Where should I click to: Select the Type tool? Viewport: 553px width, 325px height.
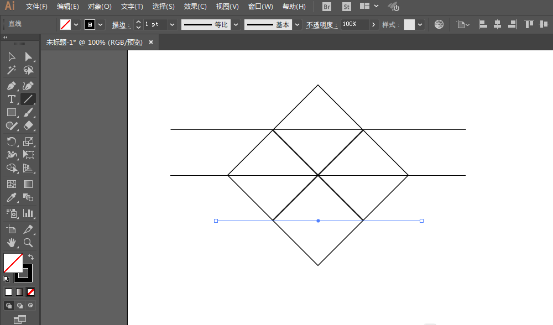coord(11,99)
